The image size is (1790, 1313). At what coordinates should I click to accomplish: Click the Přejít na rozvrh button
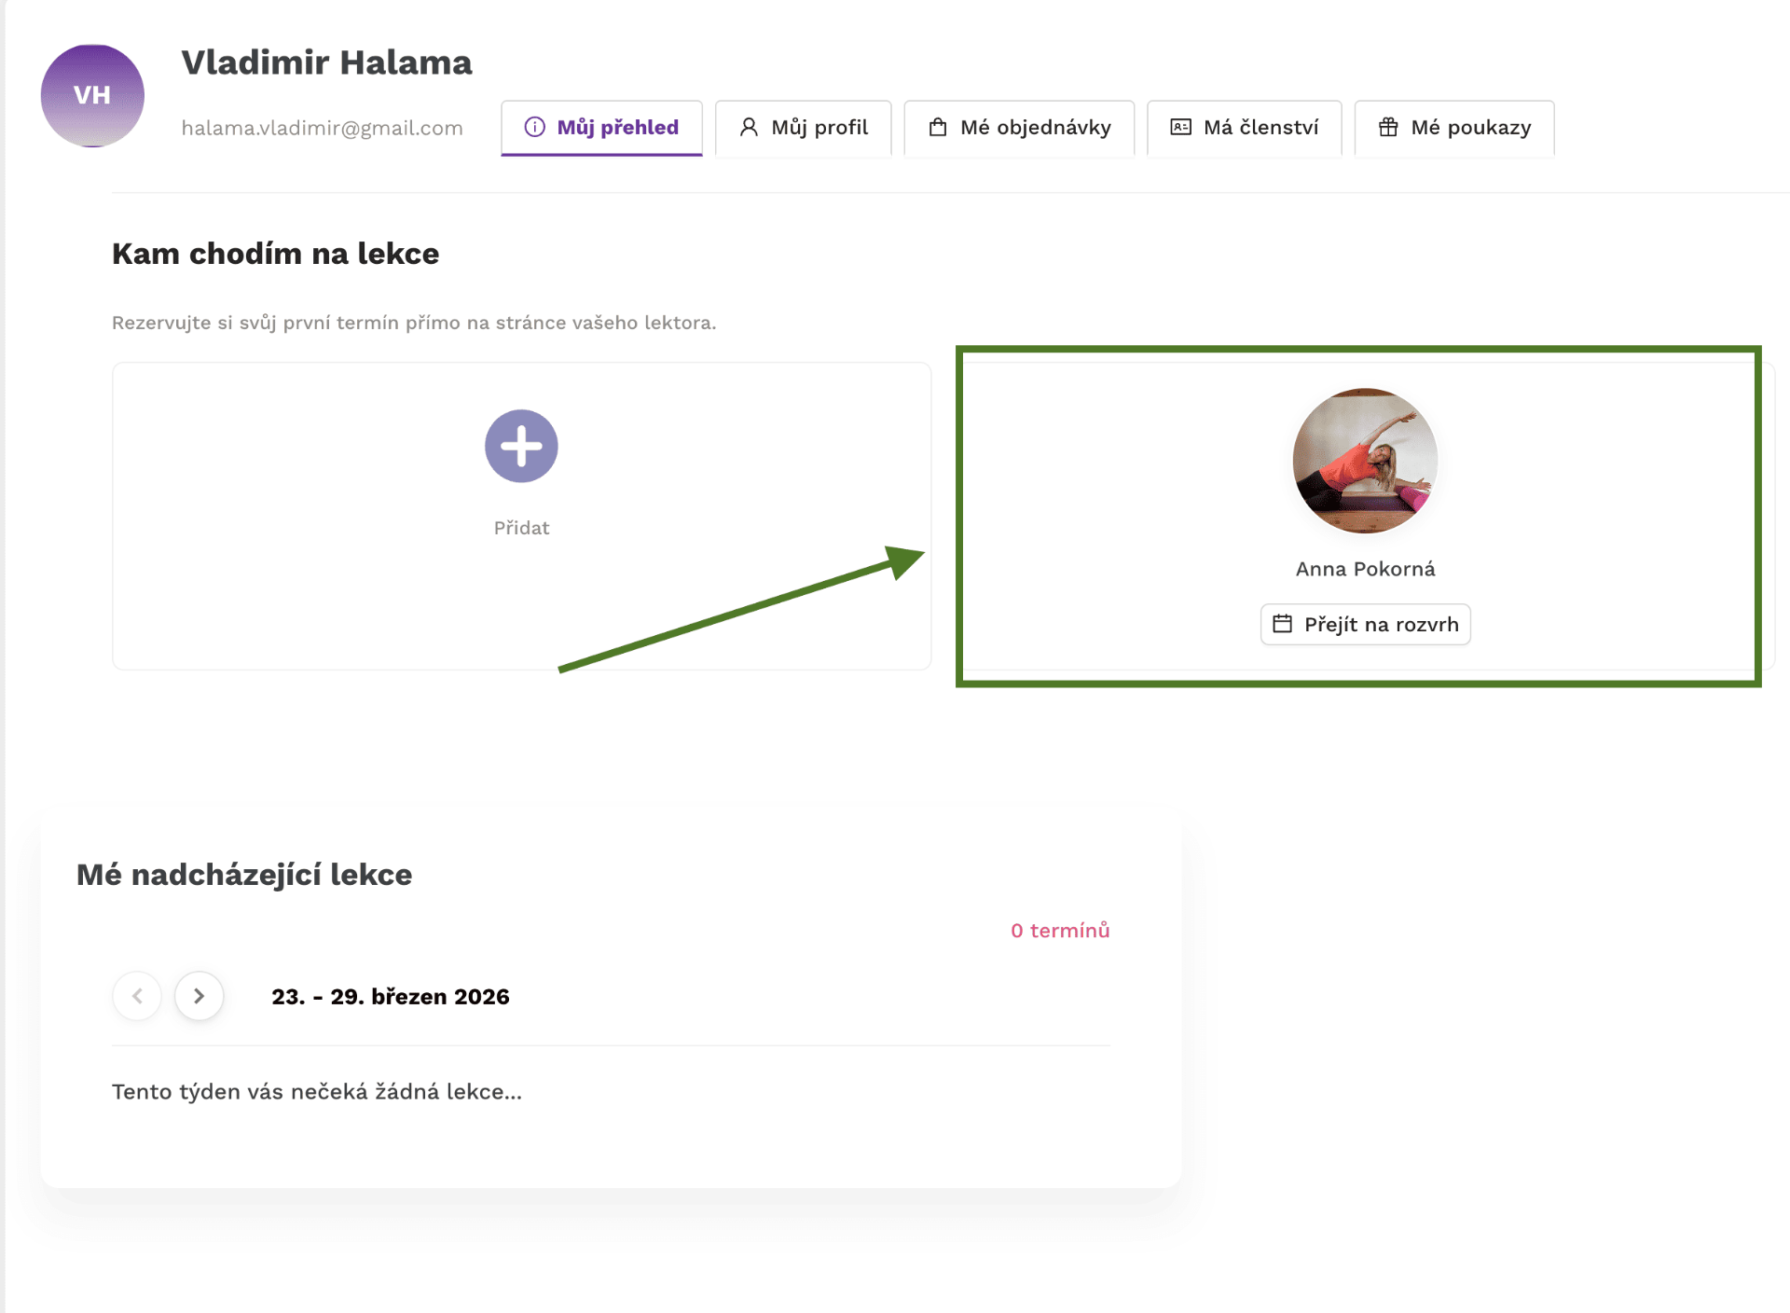1366,625
